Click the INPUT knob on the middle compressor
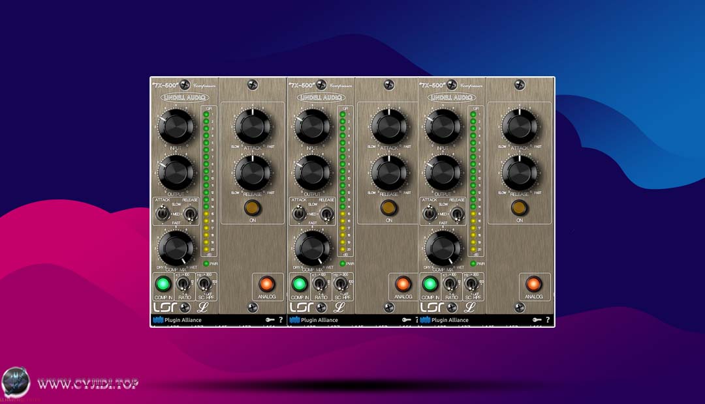 tap(312, 126)
